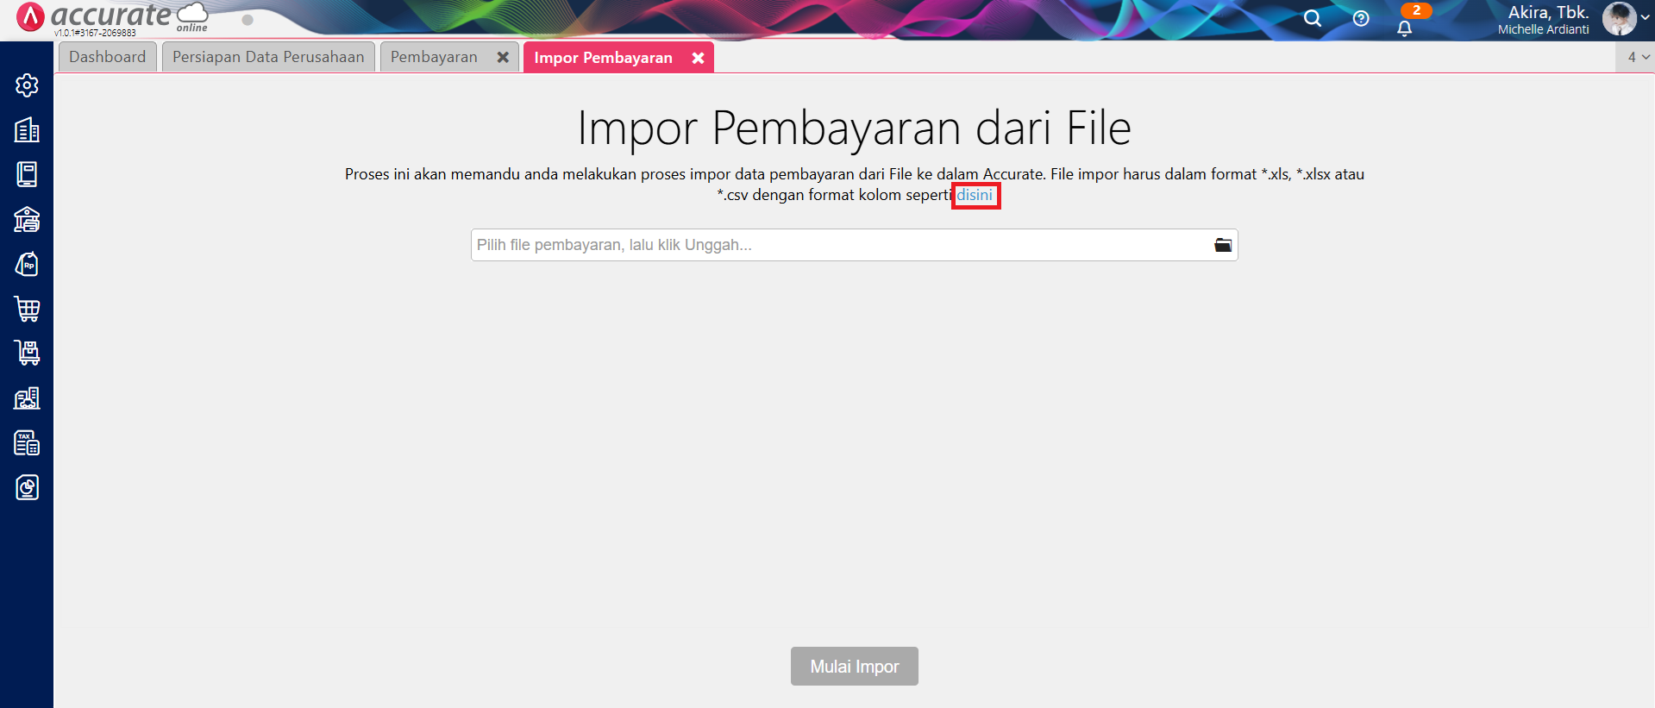Click the Mulai Impor button
The width and height of the screenshot is (1655, 708).
(x=855, y=667)
